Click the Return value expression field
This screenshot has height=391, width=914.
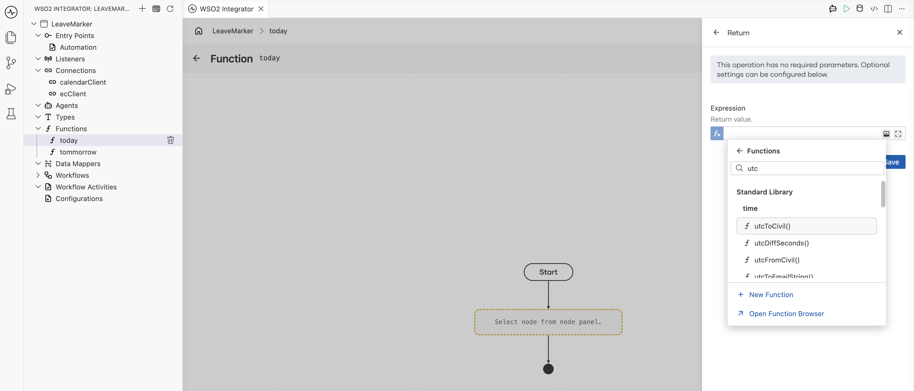tap(802, 134)
